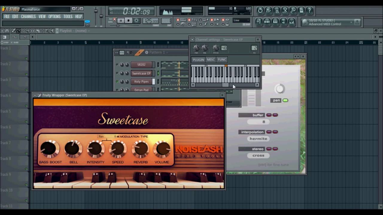Screen dimensions: 383x215
Task: Show the playlist window icon
Action: pos(259,22)
